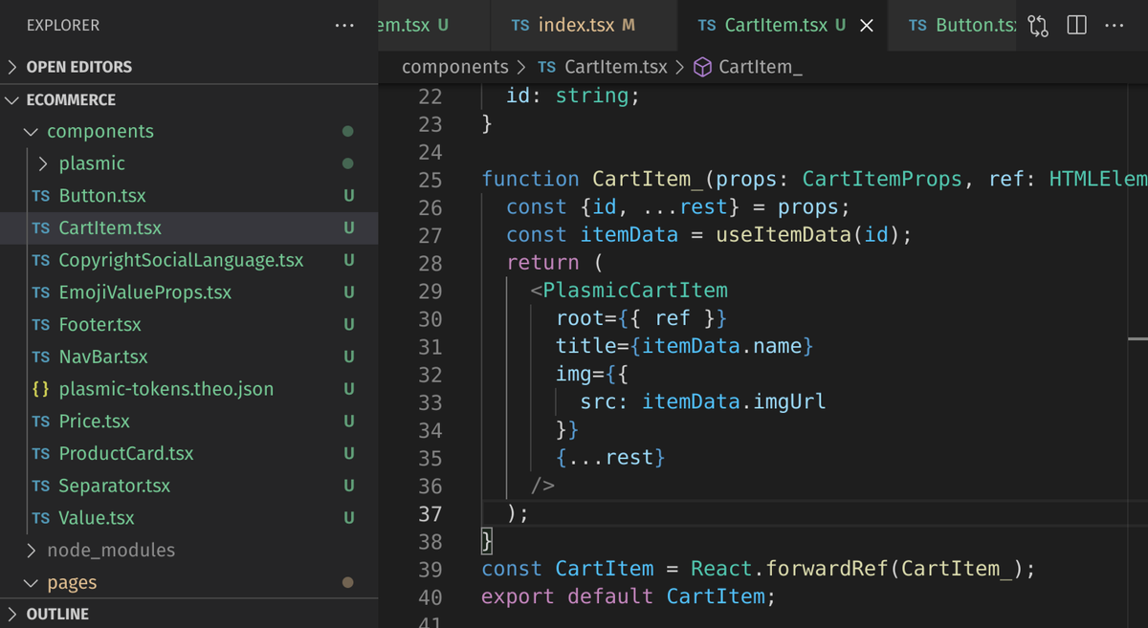The height and width of the screenshot is (628, 1148).
Task: Open Price.tsx from the explorer
Action: click(94, 422)
